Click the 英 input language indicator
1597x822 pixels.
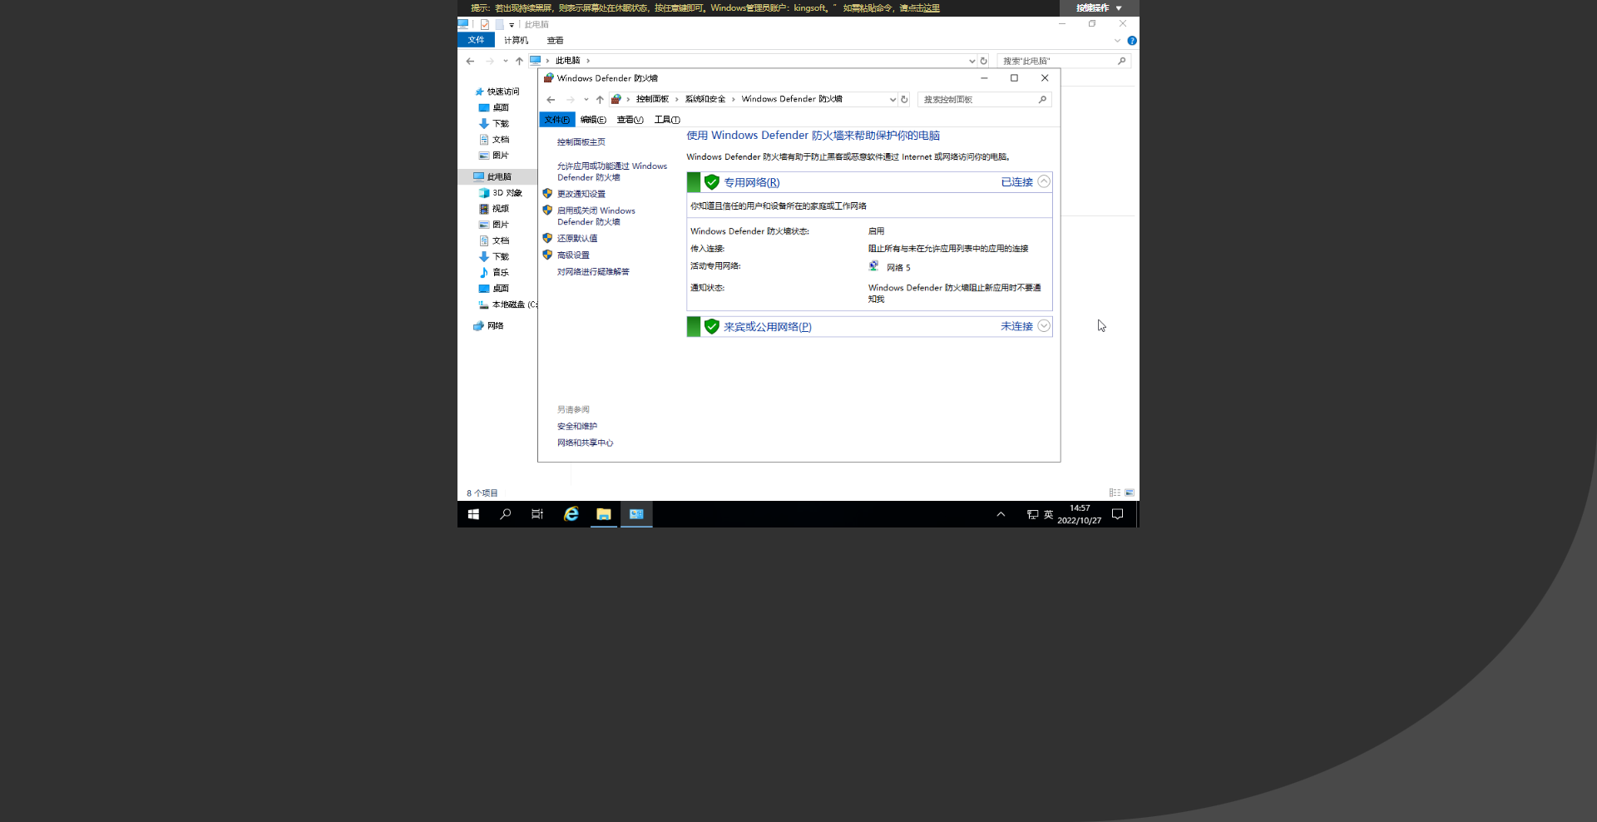pos(1049,514)
